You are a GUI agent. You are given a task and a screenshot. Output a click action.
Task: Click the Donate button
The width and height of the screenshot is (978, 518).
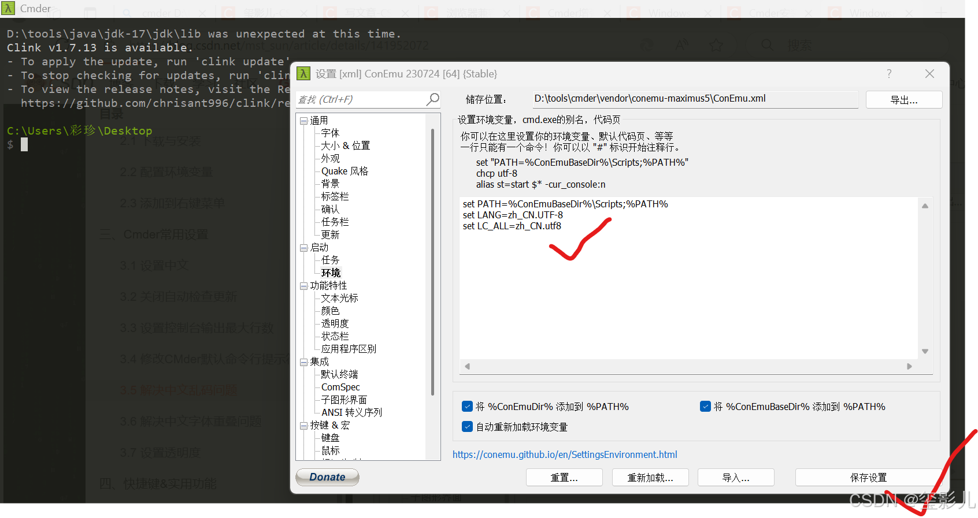click(327, 477)
